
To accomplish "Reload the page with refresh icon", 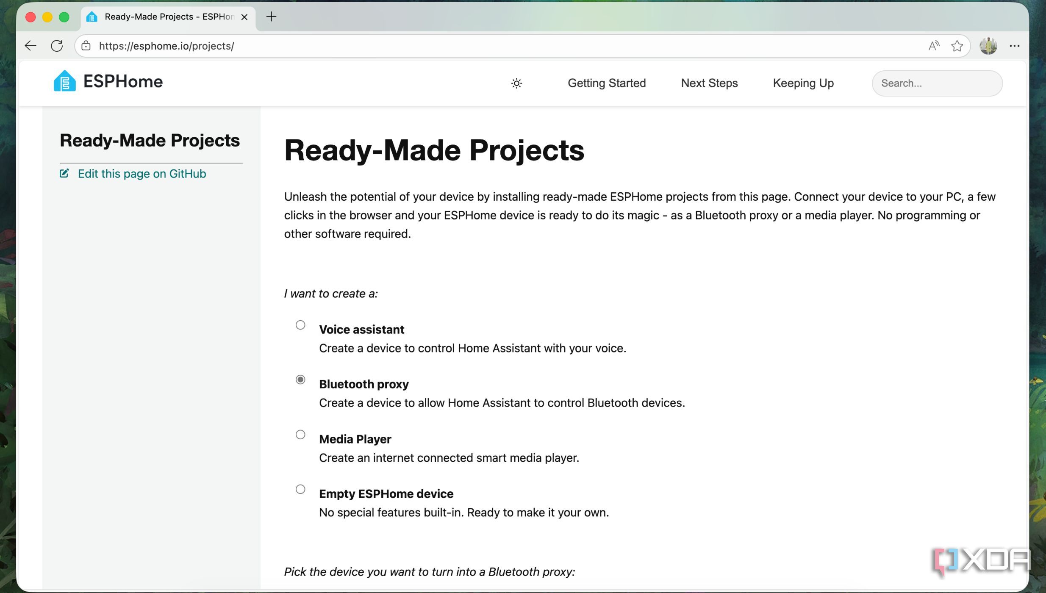I will coord(57,46).
